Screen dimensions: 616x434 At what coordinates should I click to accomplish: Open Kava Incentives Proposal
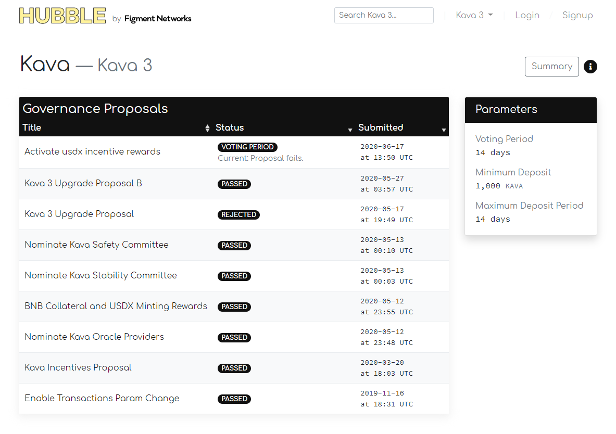point(78,367)
